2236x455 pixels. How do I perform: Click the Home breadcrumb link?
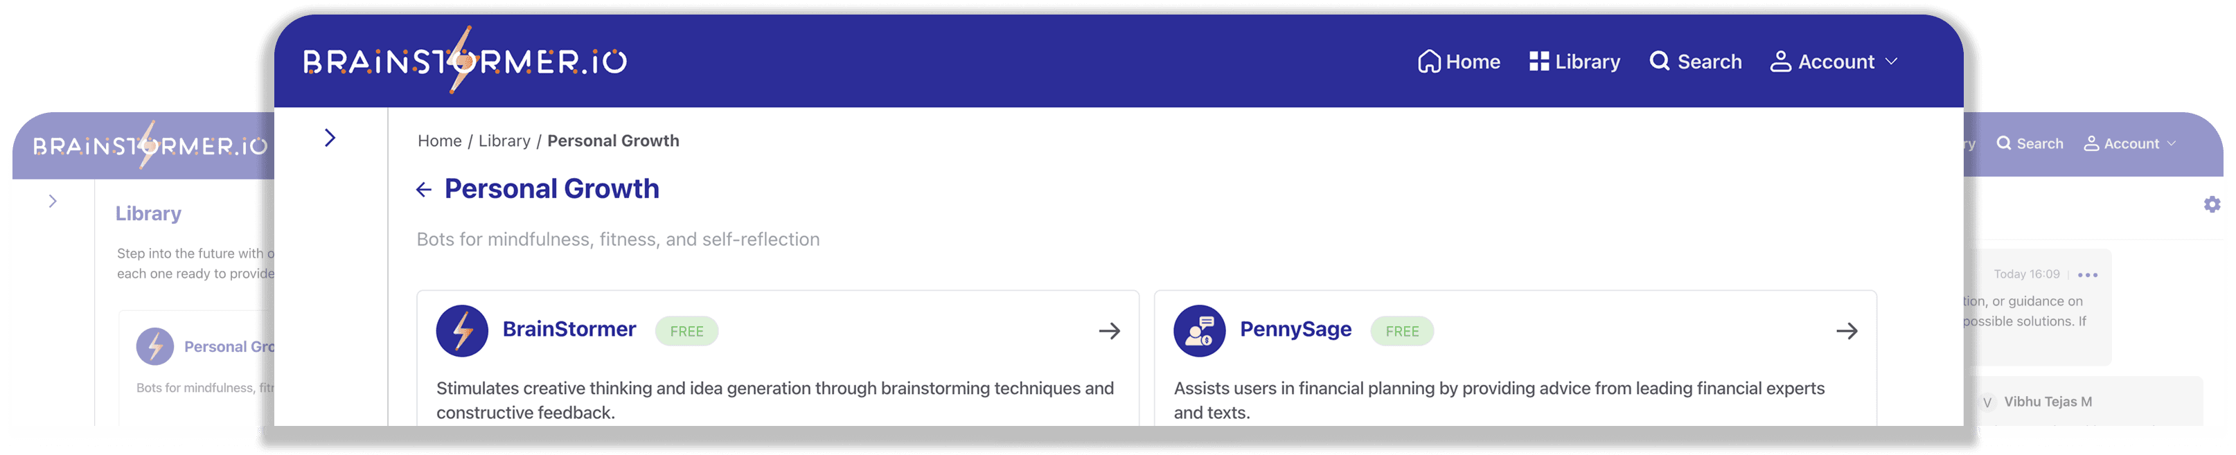click(439, 141)
